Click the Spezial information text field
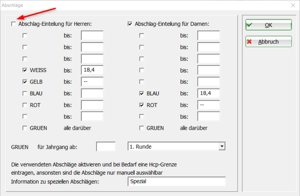This screenshot has height=196, width=300. point(176,181)
